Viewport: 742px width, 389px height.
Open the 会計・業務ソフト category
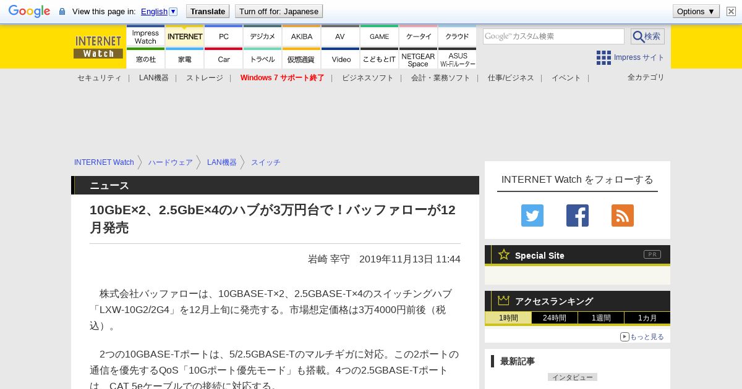click(x=441, y=78)
